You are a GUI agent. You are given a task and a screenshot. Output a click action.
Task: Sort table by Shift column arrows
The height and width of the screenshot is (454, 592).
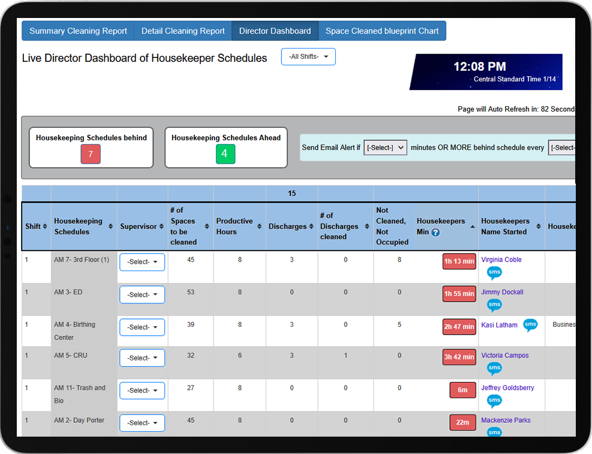click(x=45, y=227)
